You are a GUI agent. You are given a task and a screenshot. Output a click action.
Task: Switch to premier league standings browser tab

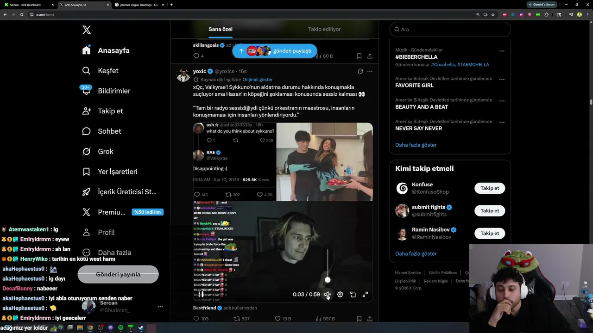tap(140, 5)
